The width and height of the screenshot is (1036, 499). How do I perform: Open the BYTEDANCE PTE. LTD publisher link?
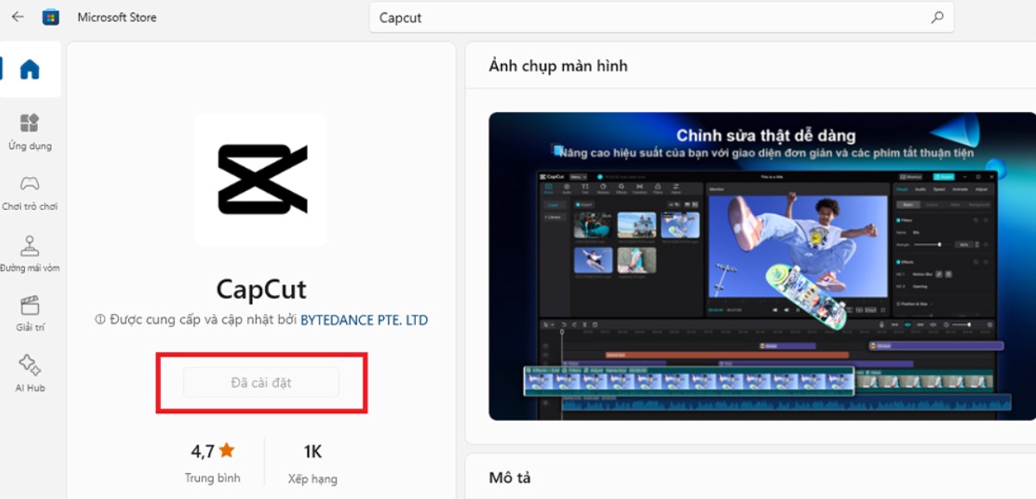pyautogui.click(x=363, y=320)
